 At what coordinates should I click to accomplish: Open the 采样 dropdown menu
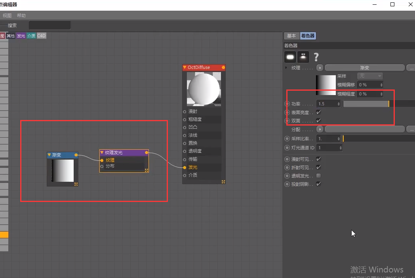click(370, 76)
